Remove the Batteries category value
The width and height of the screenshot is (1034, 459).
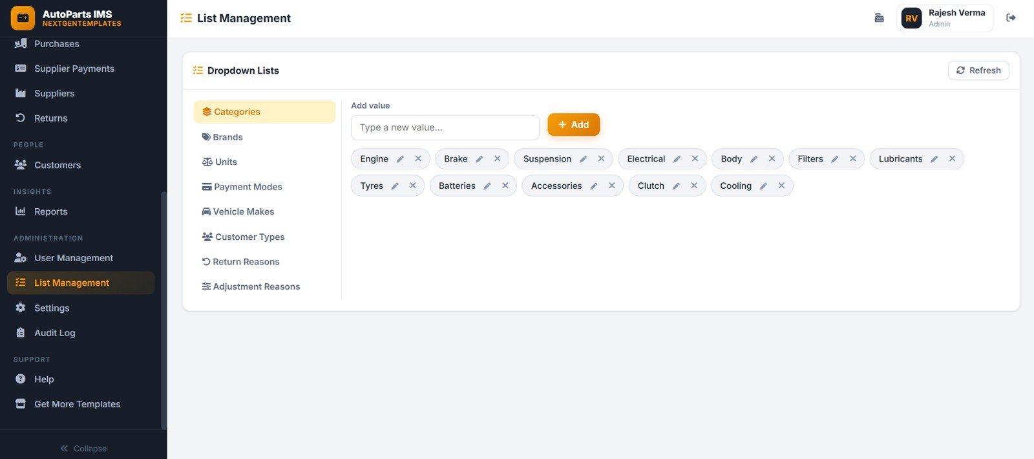505,186
